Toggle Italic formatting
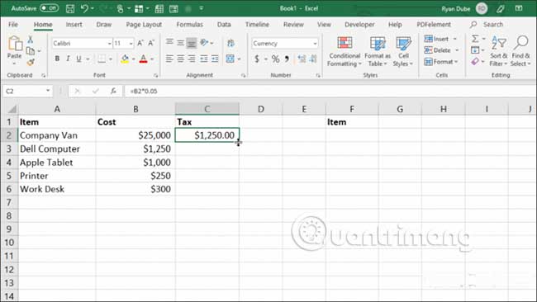537x302 pixels. coord(68,59)
